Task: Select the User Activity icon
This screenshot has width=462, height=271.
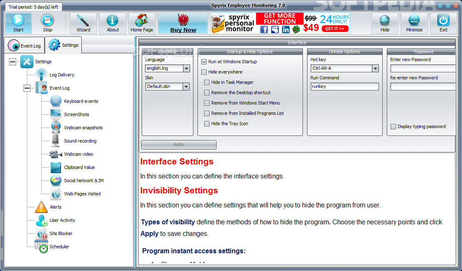Action: (42, 220)
